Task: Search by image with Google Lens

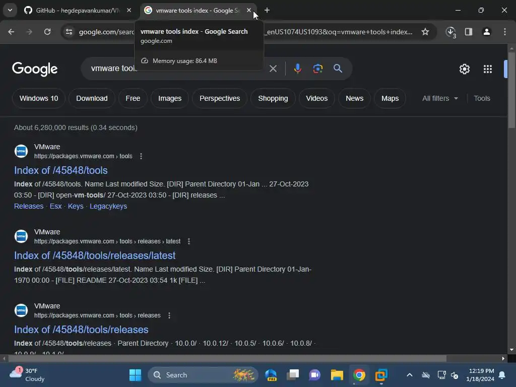Action: point(317,69)
